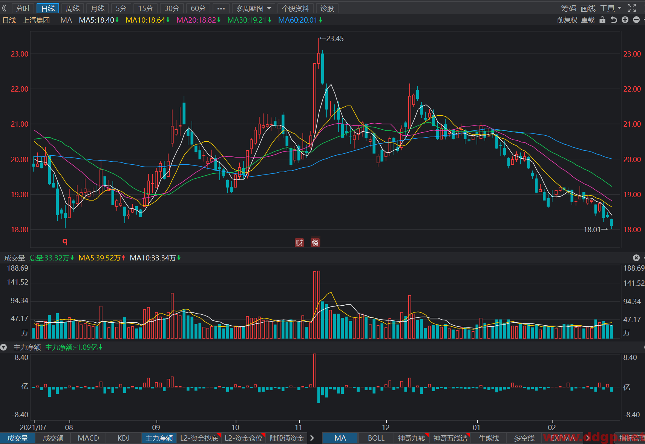Click 重载 to reload chart data

[x=588, y=20]
